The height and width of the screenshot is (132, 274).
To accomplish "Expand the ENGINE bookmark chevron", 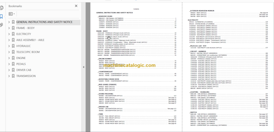I will pos(9,58).
